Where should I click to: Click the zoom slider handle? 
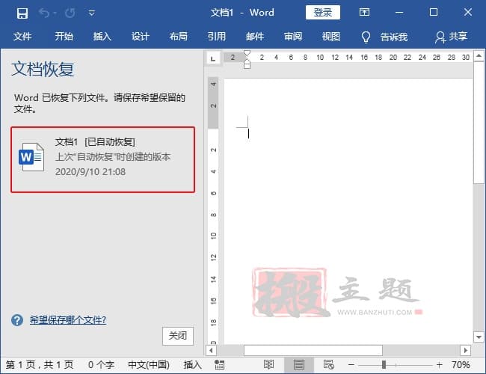tap(384, 365)
